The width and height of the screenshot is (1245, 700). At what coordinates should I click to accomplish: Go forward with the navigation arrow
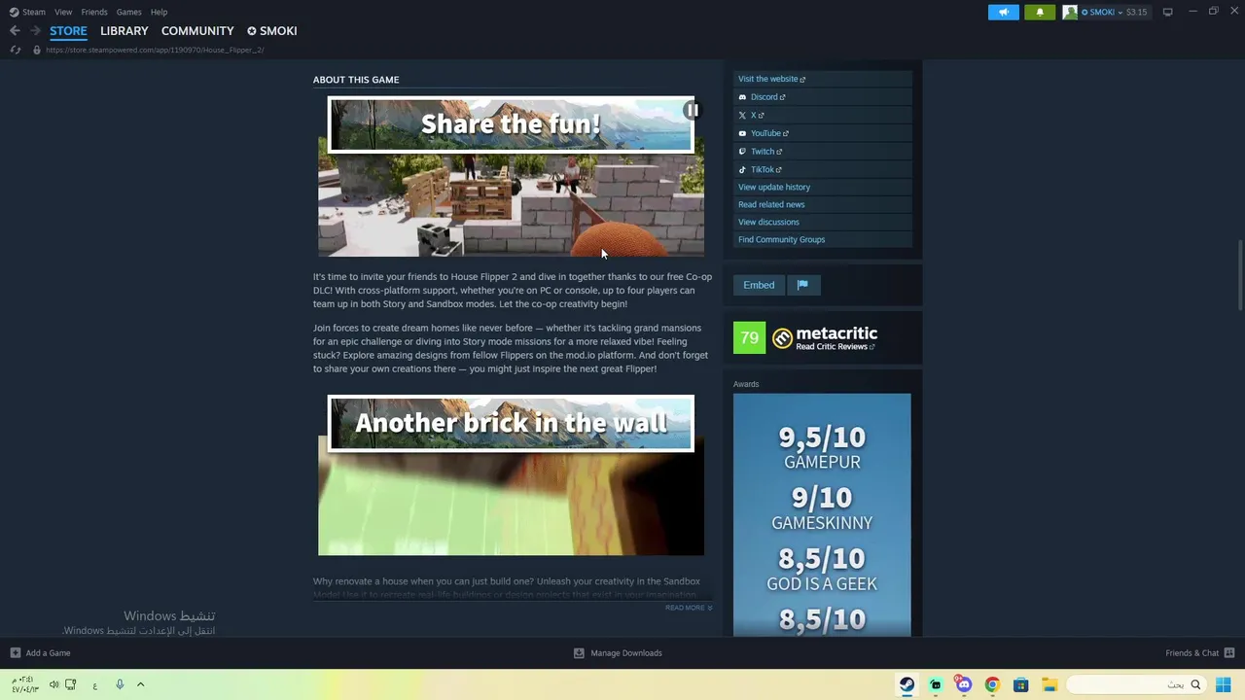[x=35, y=31]
